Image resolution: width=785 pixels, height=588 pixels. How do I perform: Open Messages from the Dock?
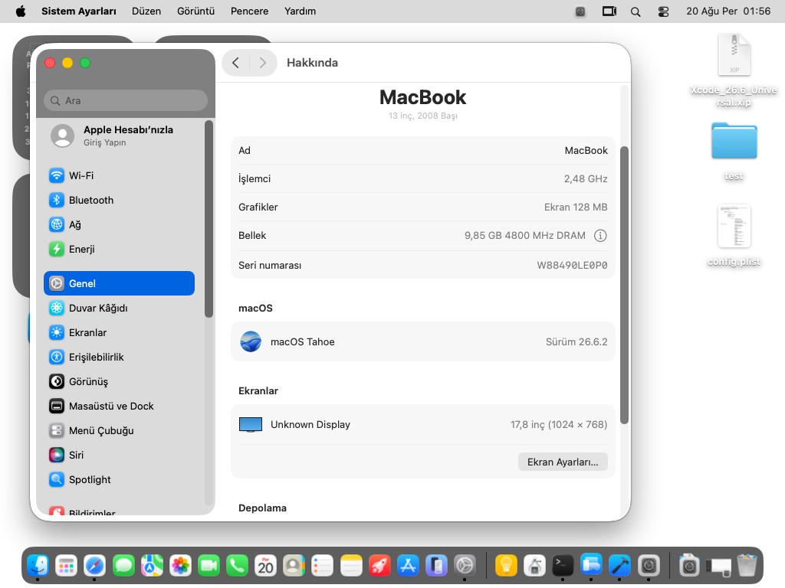(x=123, y=566)
